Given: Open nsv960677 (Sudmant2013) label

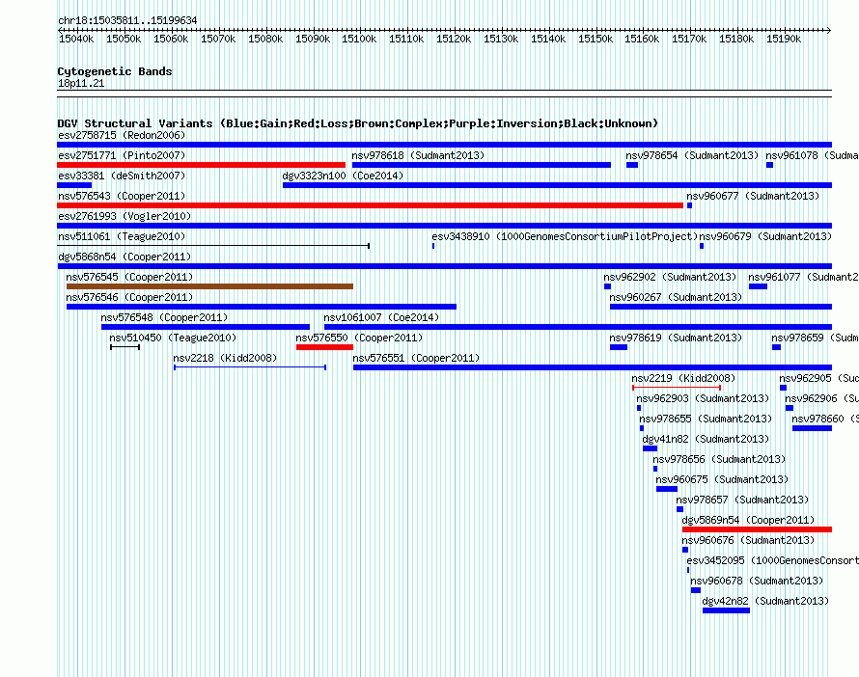Looking at the screenshot, I should point(753,196).
